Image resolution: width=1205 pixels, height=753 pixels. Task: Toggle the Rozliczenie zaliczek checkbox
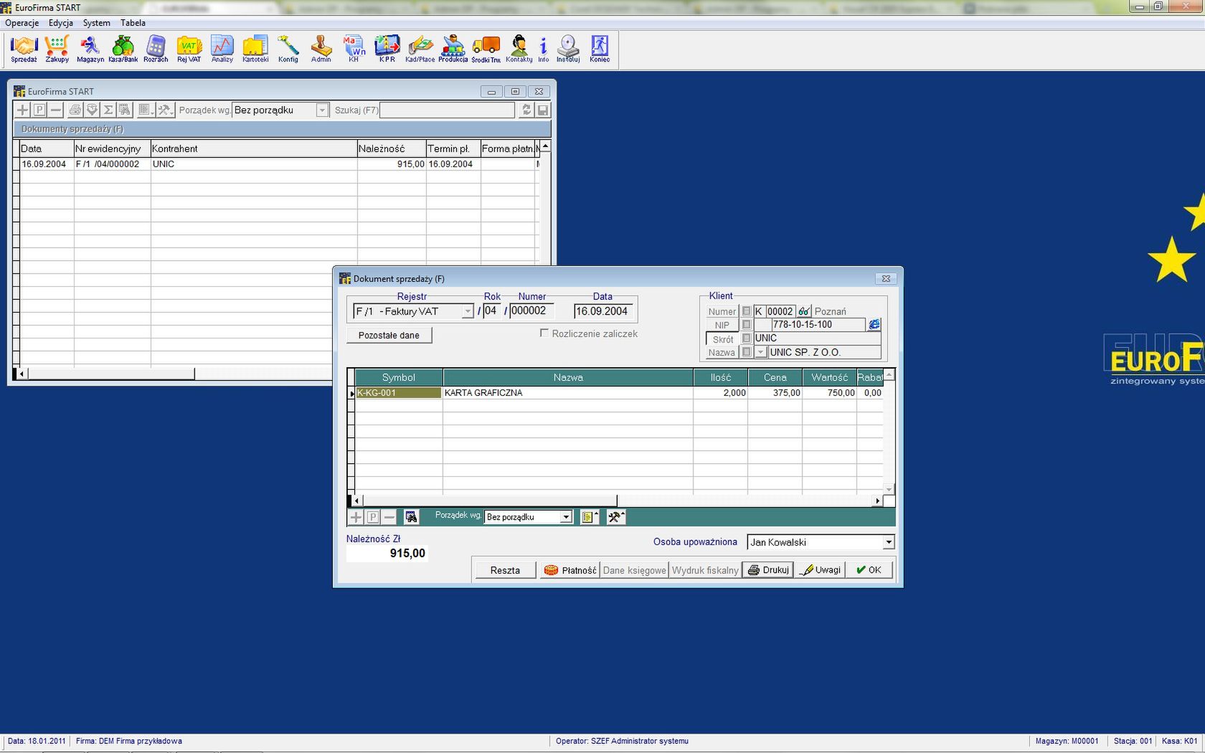click(544, 333)
